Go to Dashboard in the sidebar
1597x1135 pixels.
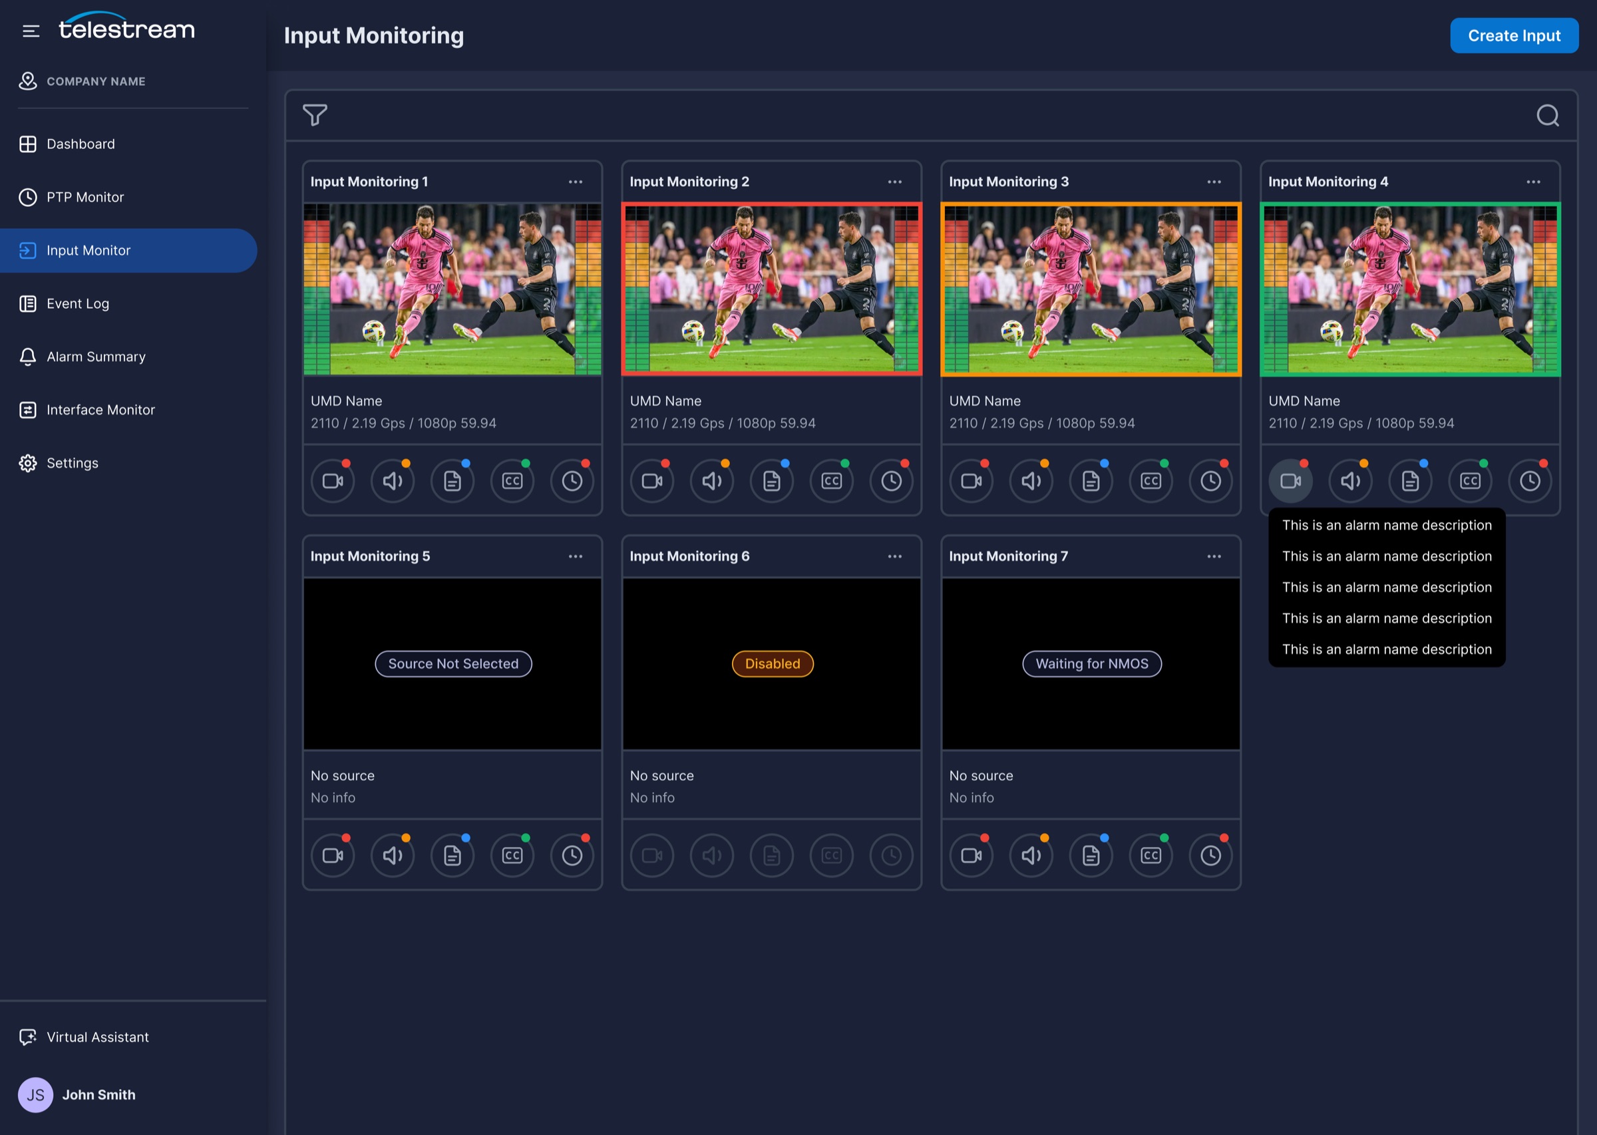click(128, 144)
